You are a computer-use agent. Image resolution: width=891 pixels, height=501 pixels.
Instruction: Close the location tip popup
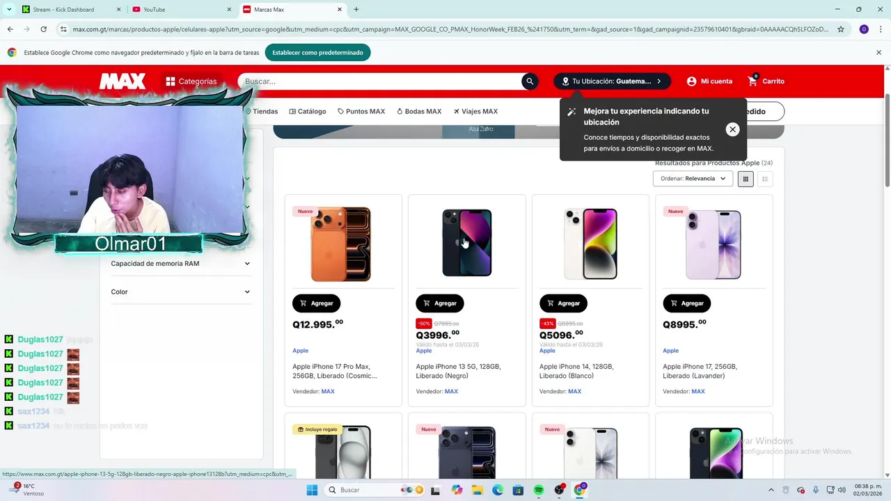click(732, 129)
